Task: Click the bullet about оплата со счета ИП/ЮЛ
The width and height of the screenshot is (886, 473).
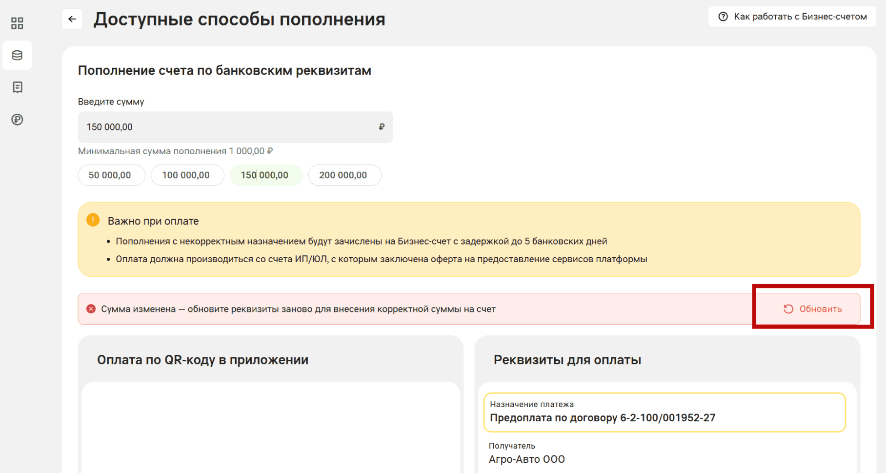Action: pos(381,259)
